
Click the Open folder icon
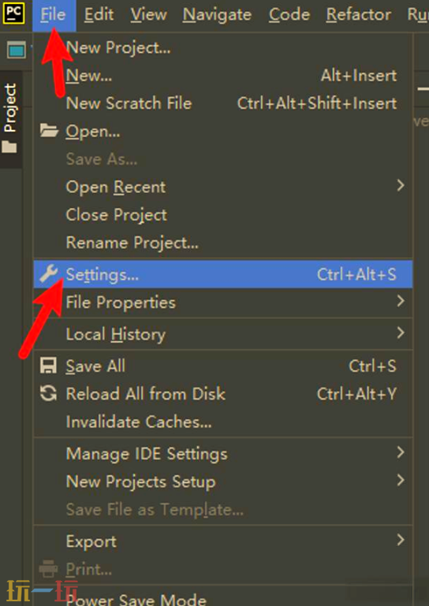click(49, 132)
